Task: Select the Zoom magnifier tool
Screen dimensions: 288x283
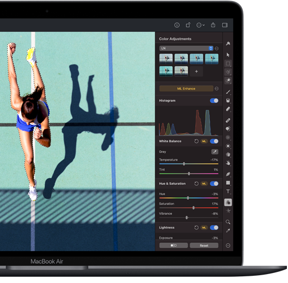Action: 228,222
